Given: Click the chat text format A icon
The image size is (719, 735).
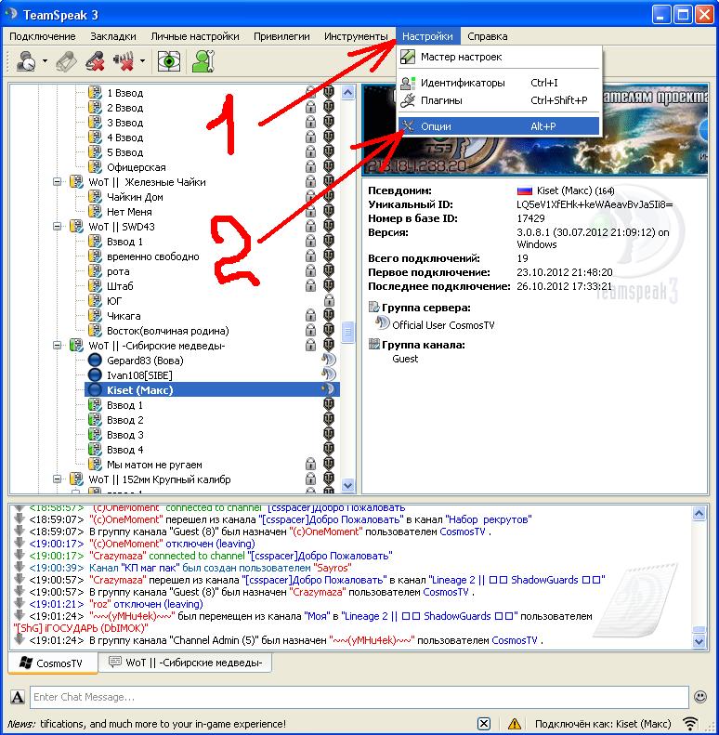Looking at the screenshot, I should [18, 697].
